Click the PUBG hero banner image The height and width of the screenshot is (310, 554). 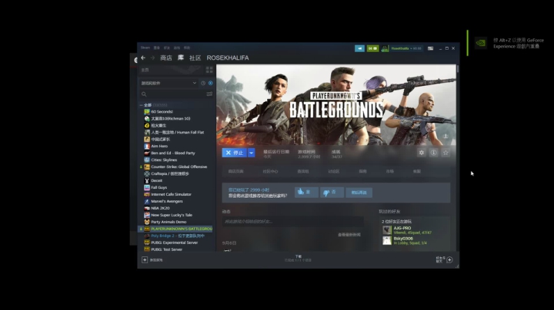click(x=336, y=104)
